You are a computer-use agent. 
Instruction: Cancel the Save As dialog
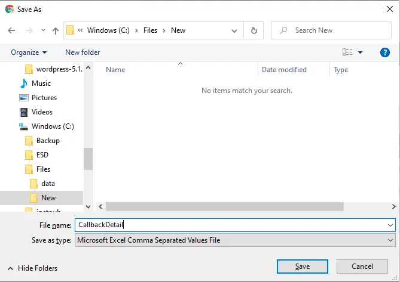(362, 266)
